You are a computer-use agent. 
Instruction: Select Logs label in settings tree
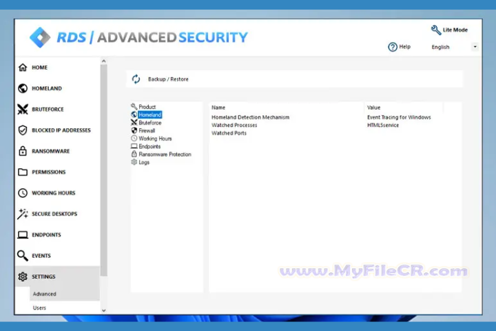pyautogui.click(x=144, y=162)
